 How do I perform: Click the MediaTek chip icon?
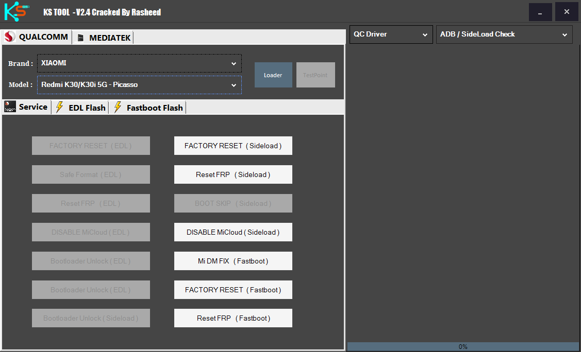pyautogui.click(x=80, y=38)
